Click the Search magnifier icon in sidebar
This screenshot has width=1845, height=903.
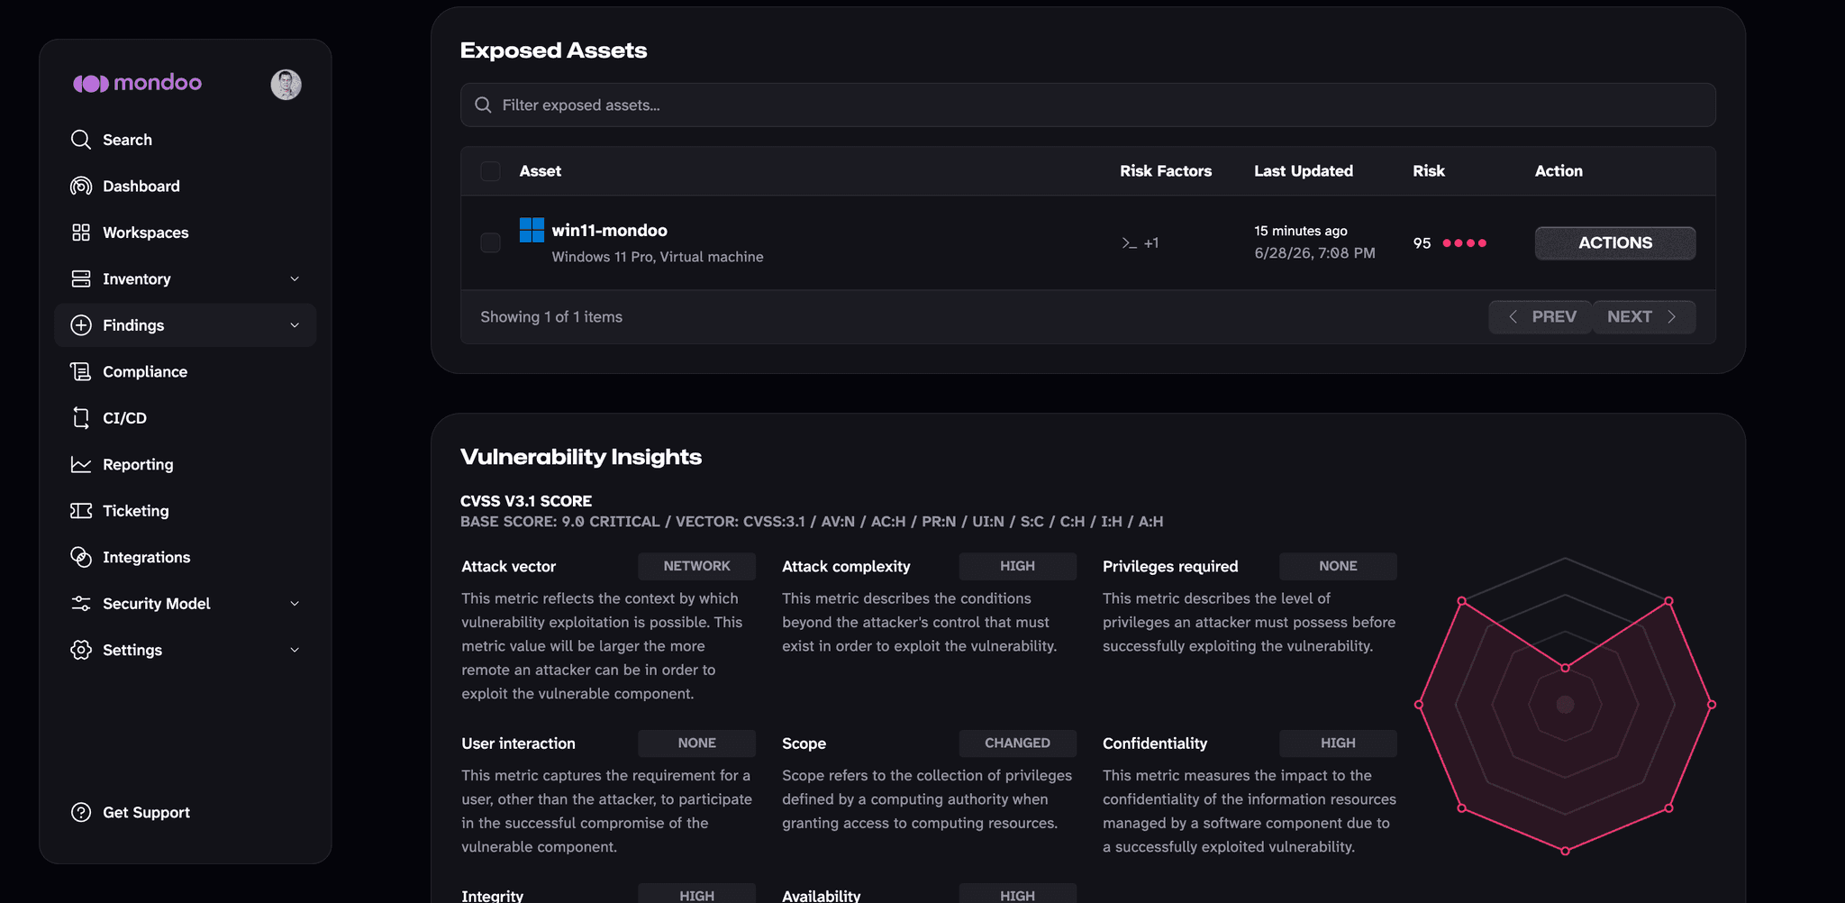point(81,140)
